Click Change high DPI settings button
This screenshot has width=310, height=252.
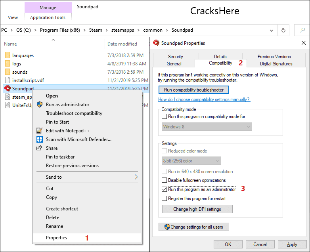(x=197, y=209)
